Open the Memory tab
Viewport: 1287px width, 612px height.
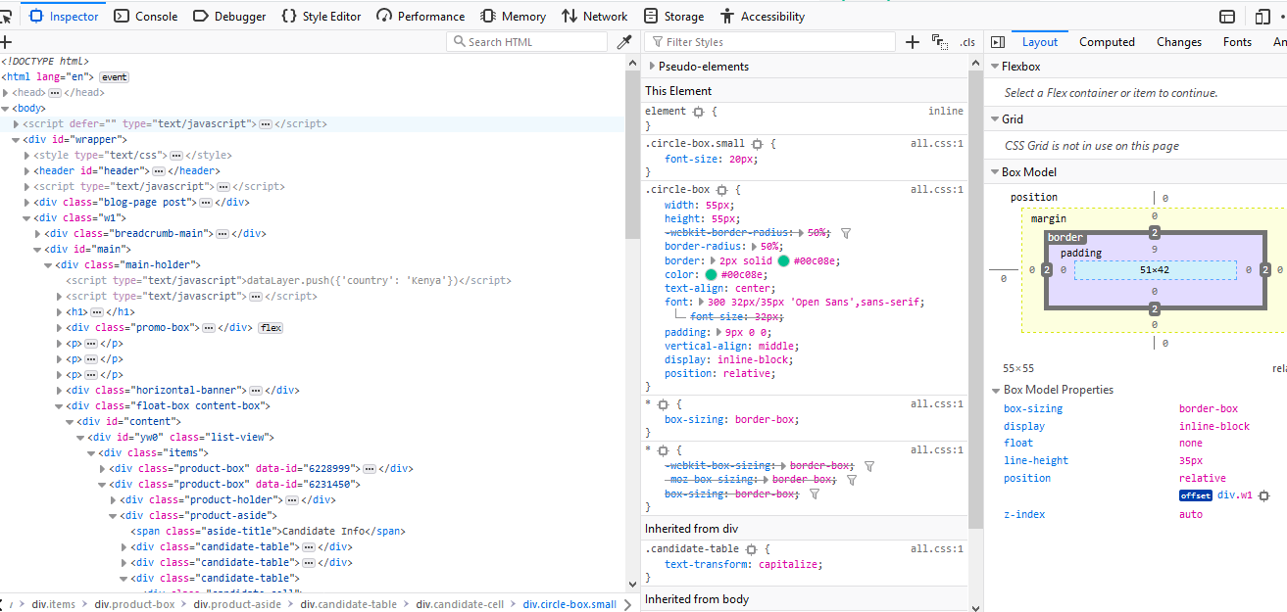[514, 17]
